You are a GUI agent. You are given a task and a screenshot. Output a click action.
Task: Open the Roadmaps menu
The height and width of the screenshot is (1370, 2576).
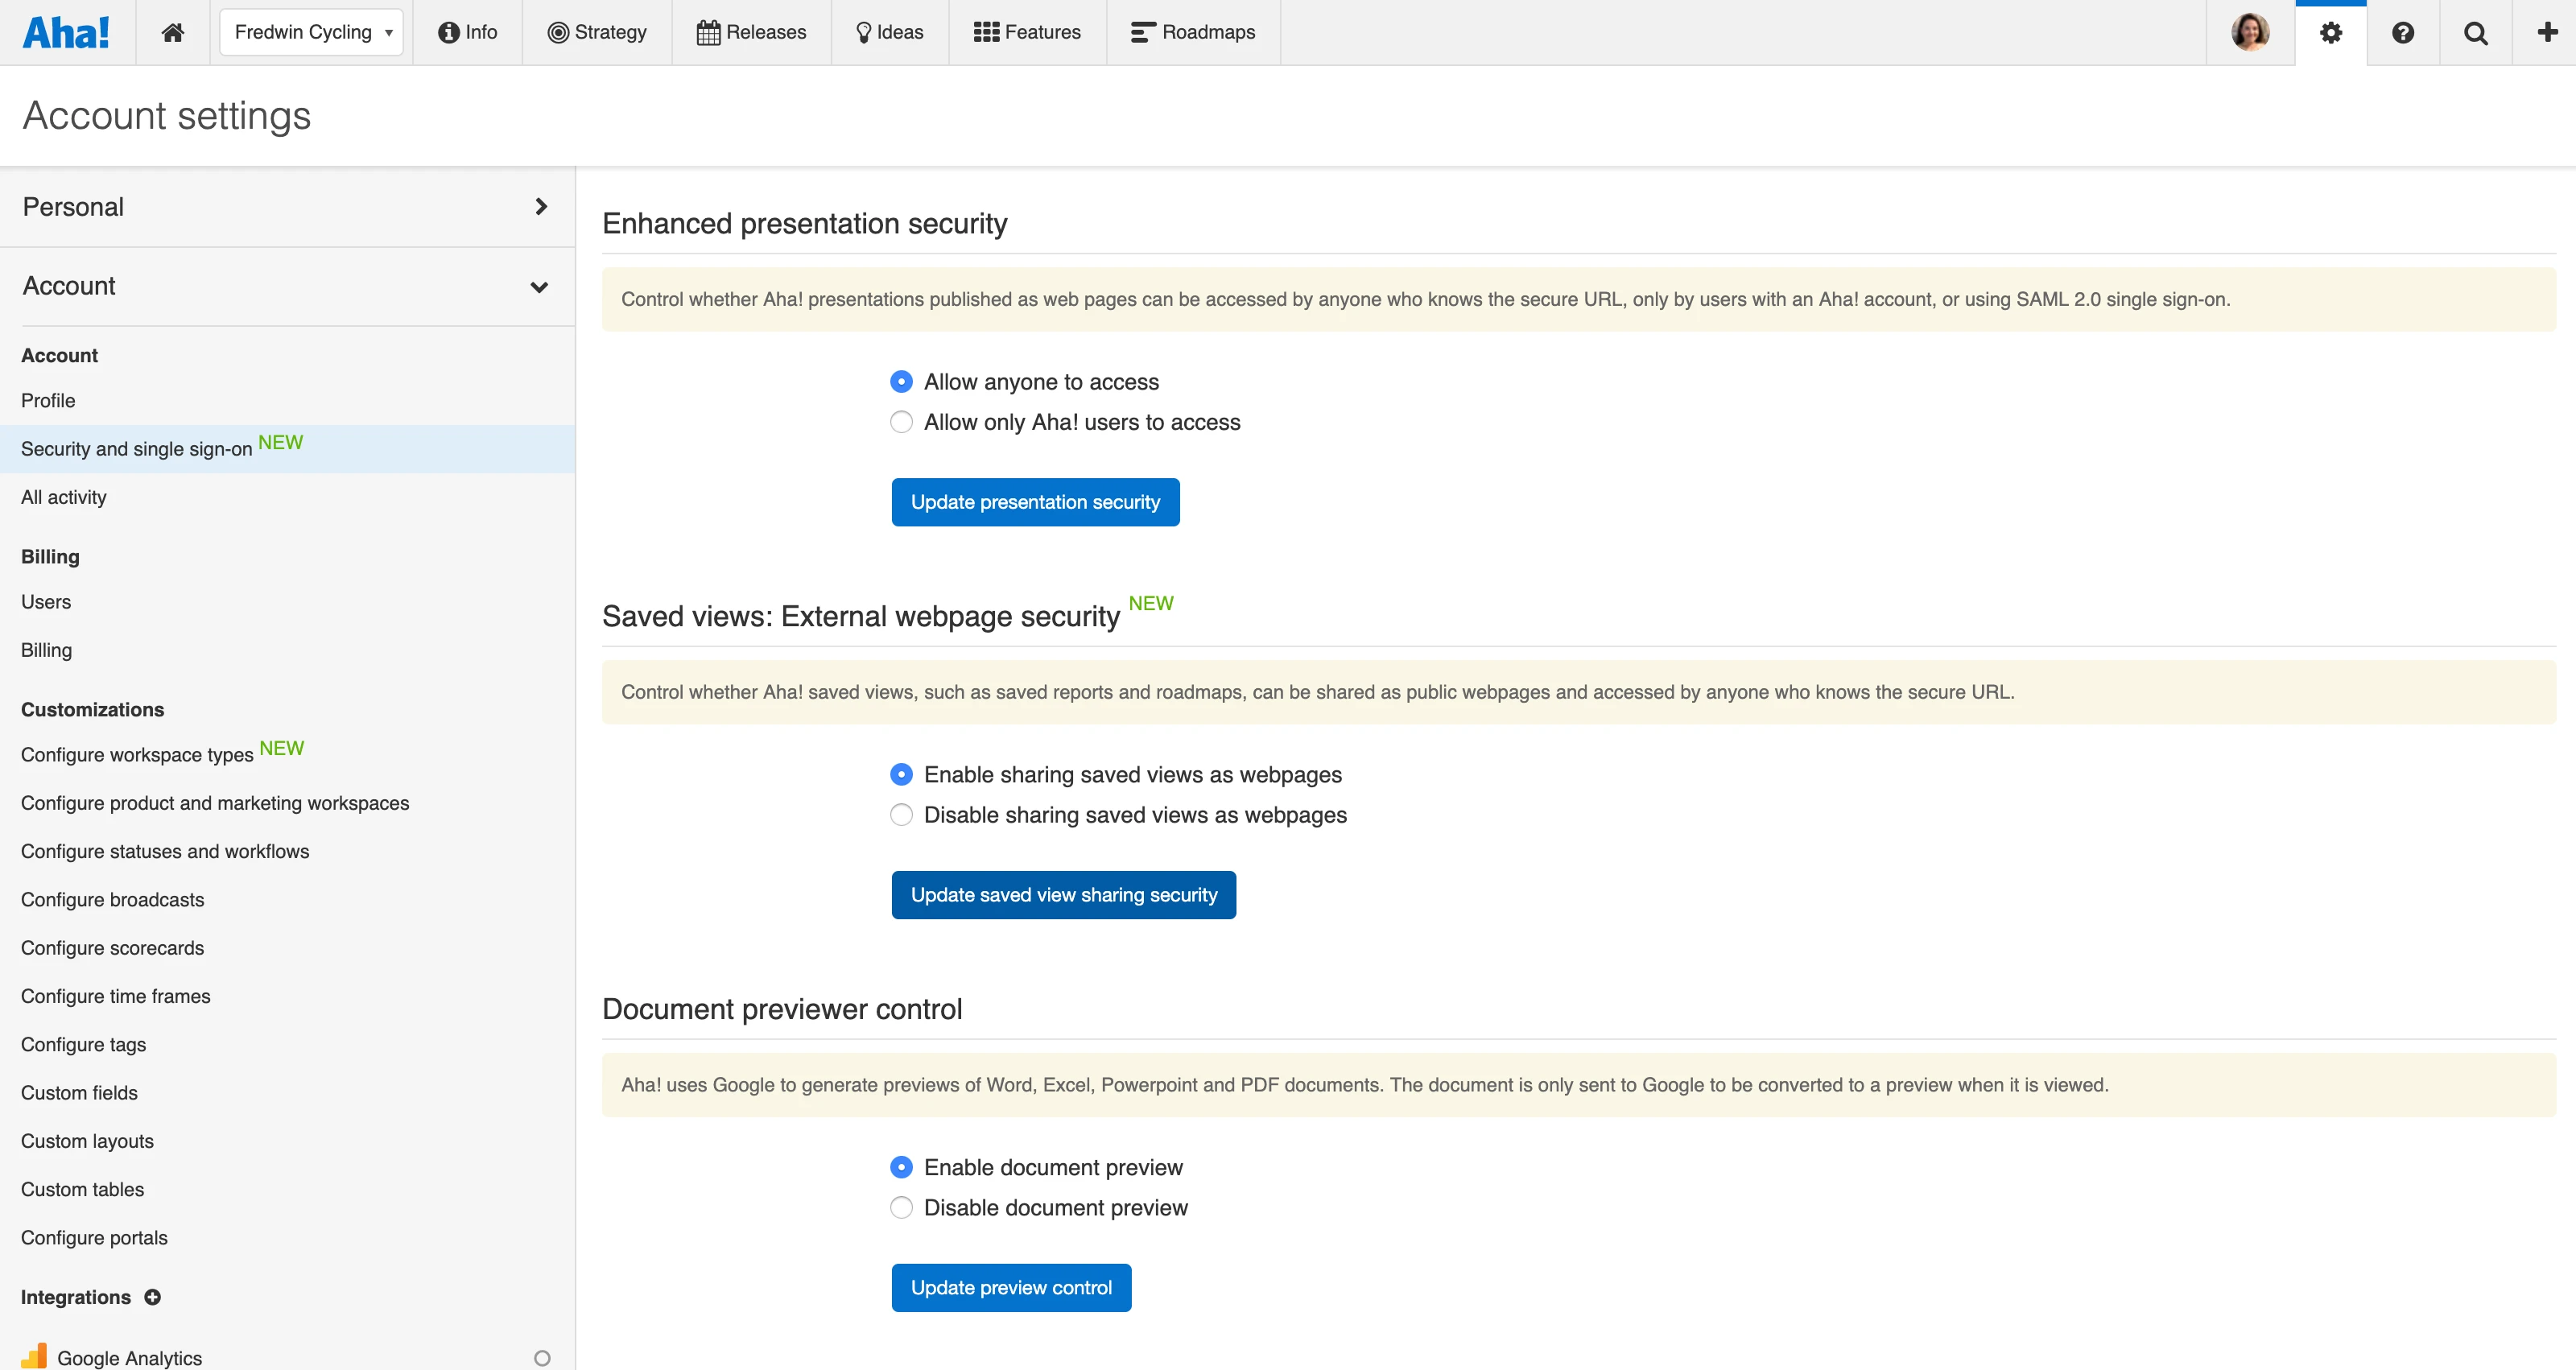(x=1193, y=32)
